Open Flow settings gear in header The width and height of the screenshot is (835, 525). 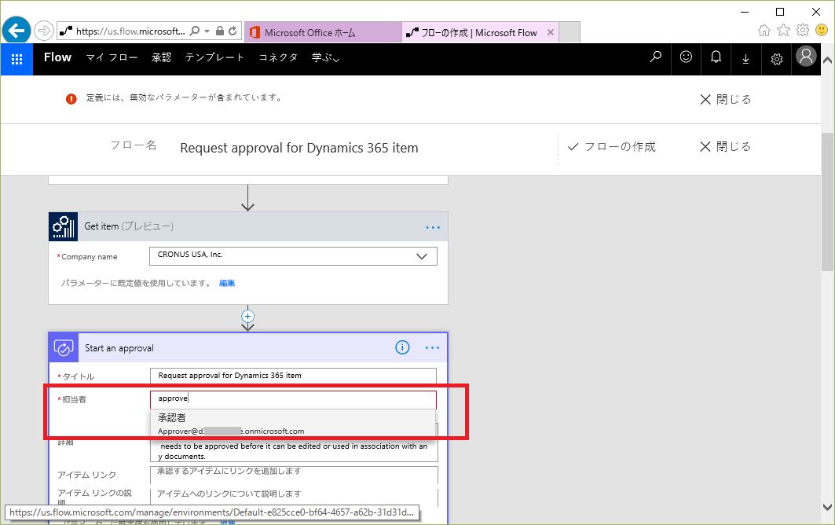coord(776,59)
